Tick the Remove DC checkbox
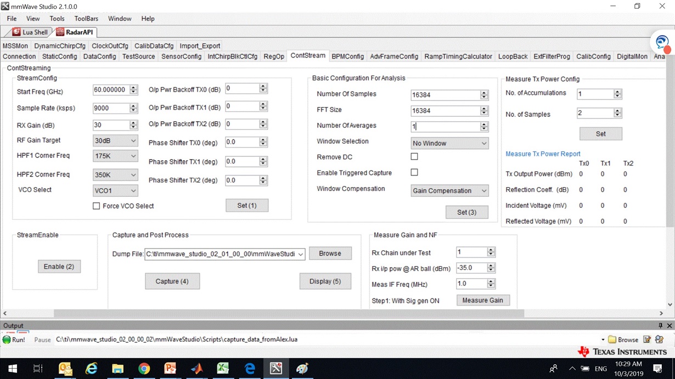 point(414,156)
